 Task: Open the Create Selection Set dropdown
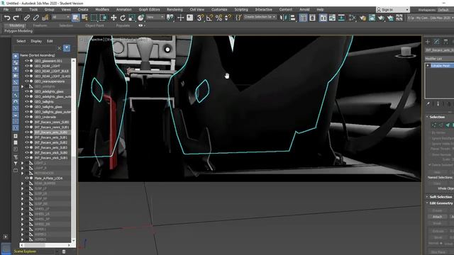point(260,17)
